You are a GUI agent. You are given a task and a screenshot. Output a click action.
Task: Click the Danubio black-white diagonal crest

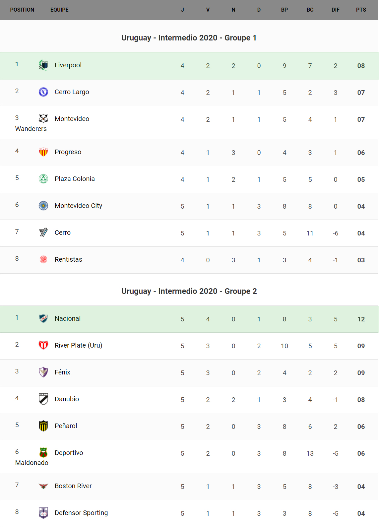43,399
